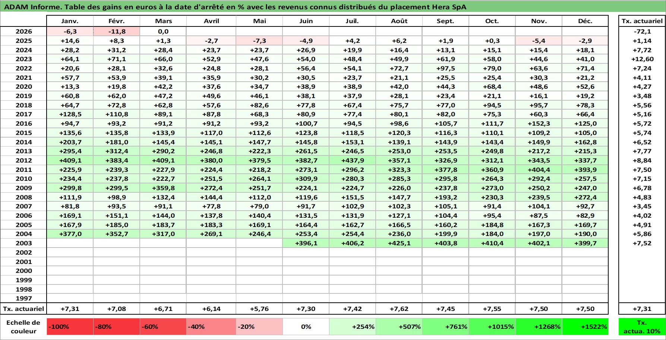Select the +152,3 cell for November 2016
This screenshot has width=666, height=340.
(x=539, y=123)
